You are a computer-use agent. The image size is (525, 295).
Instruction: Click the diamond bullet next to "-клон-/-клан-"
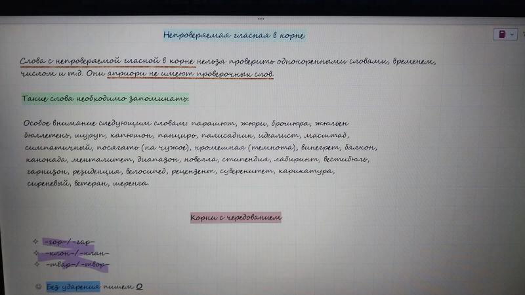click(x=35, y=252)
